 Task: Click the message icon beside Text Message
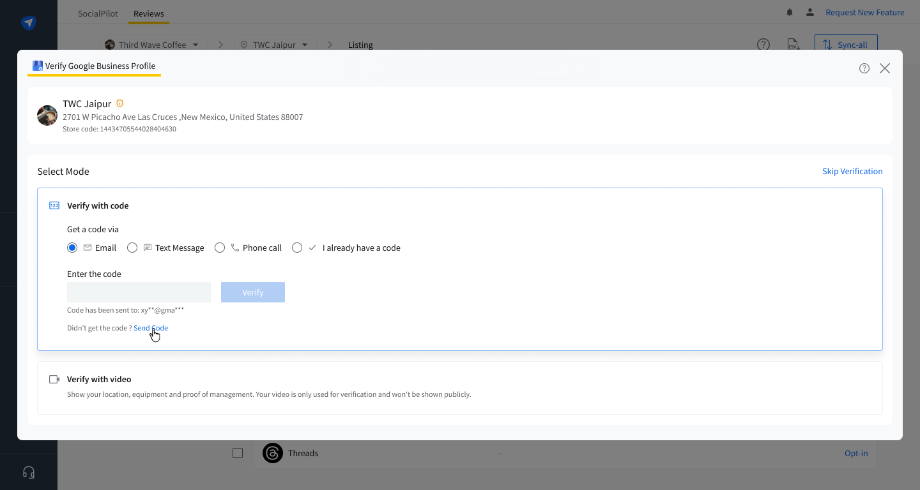pos(148,248)
